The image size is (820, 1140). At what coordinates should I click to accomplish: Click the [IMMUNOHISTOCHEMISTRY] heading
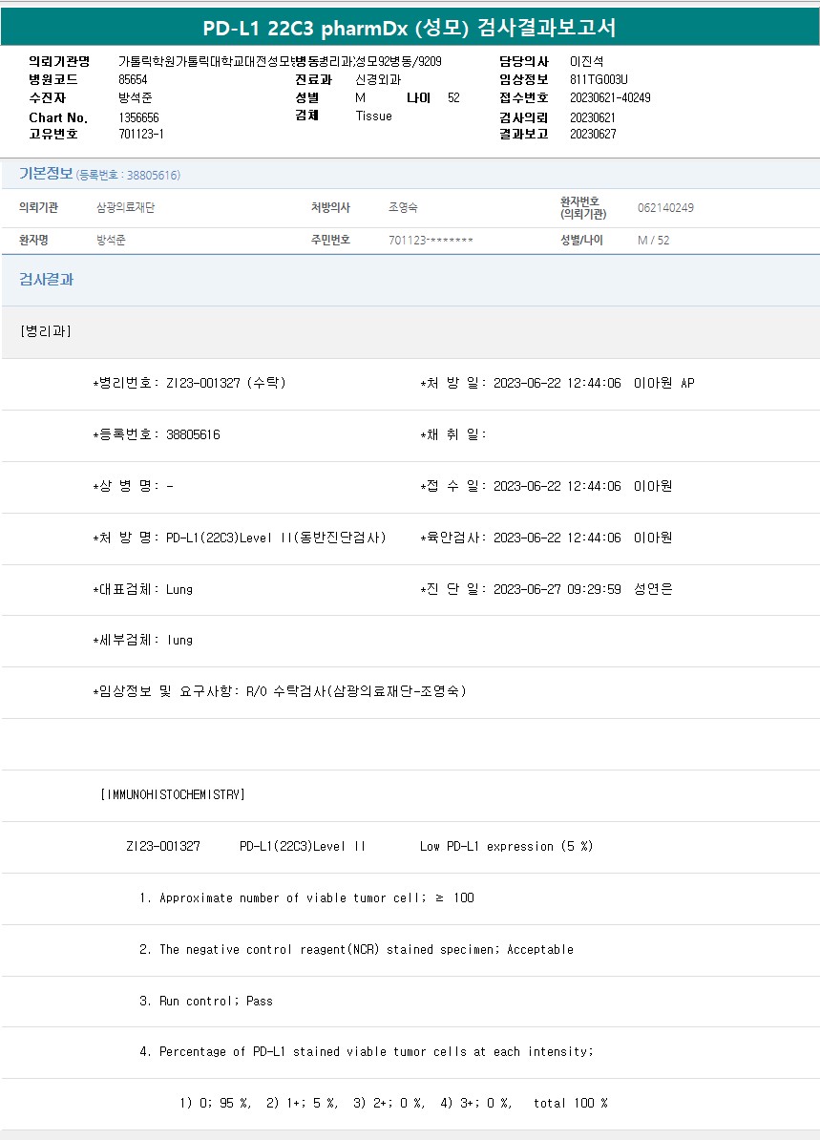172,794
